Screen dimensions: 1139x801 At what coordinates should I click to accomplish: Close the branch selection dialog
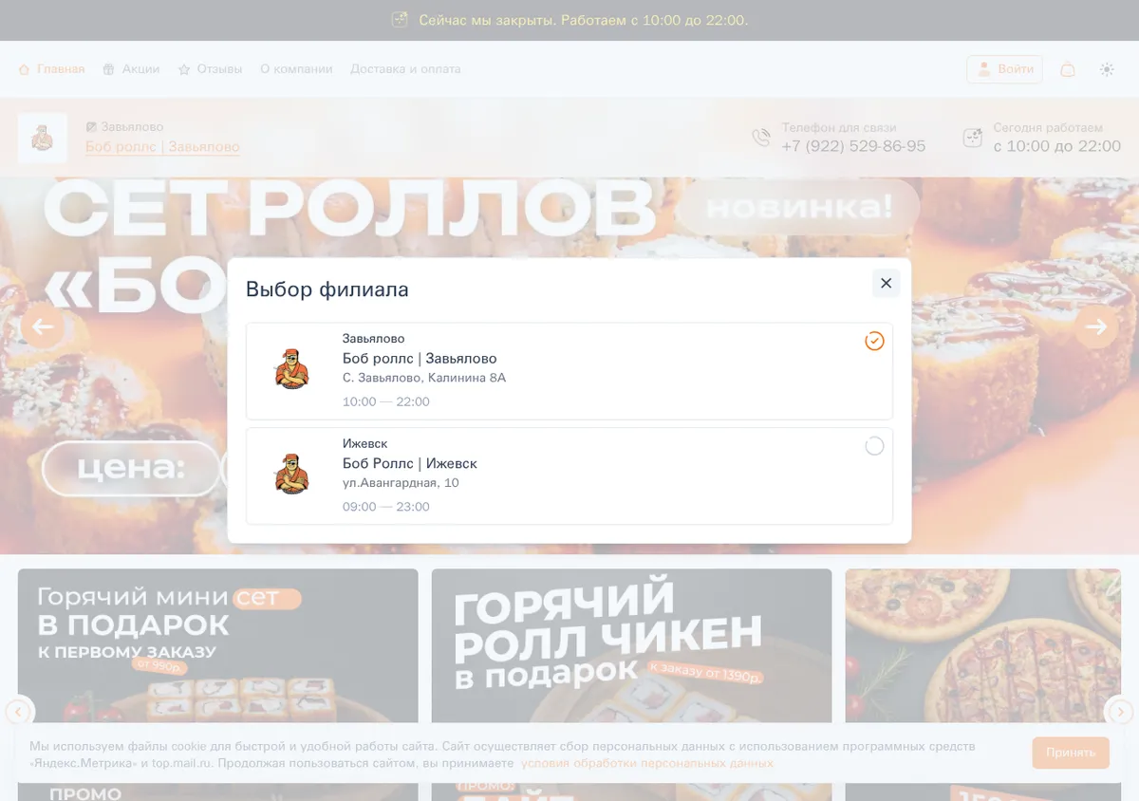pos(886,283)
